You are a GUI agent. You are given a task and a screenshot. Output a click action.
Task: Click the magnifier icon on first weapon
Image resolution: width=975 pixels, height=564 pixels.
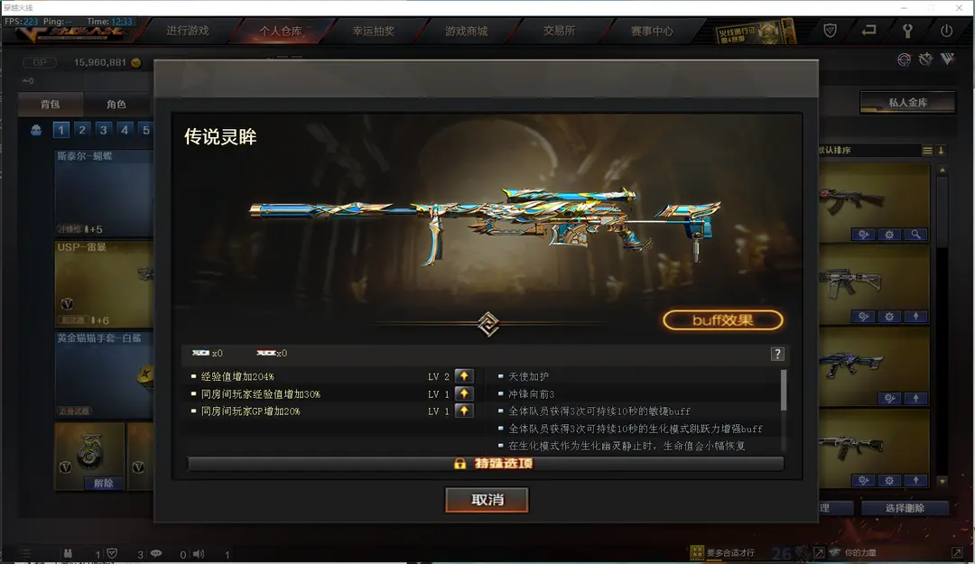915,235
